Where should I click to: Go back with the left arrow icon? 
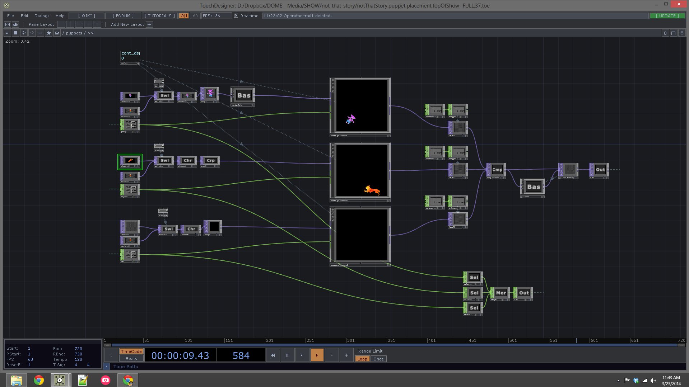pyautogui.click(x=24, y=33)
